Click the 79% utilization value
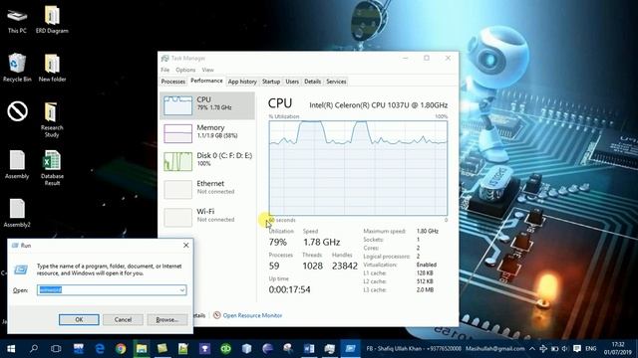 (278, 243)
